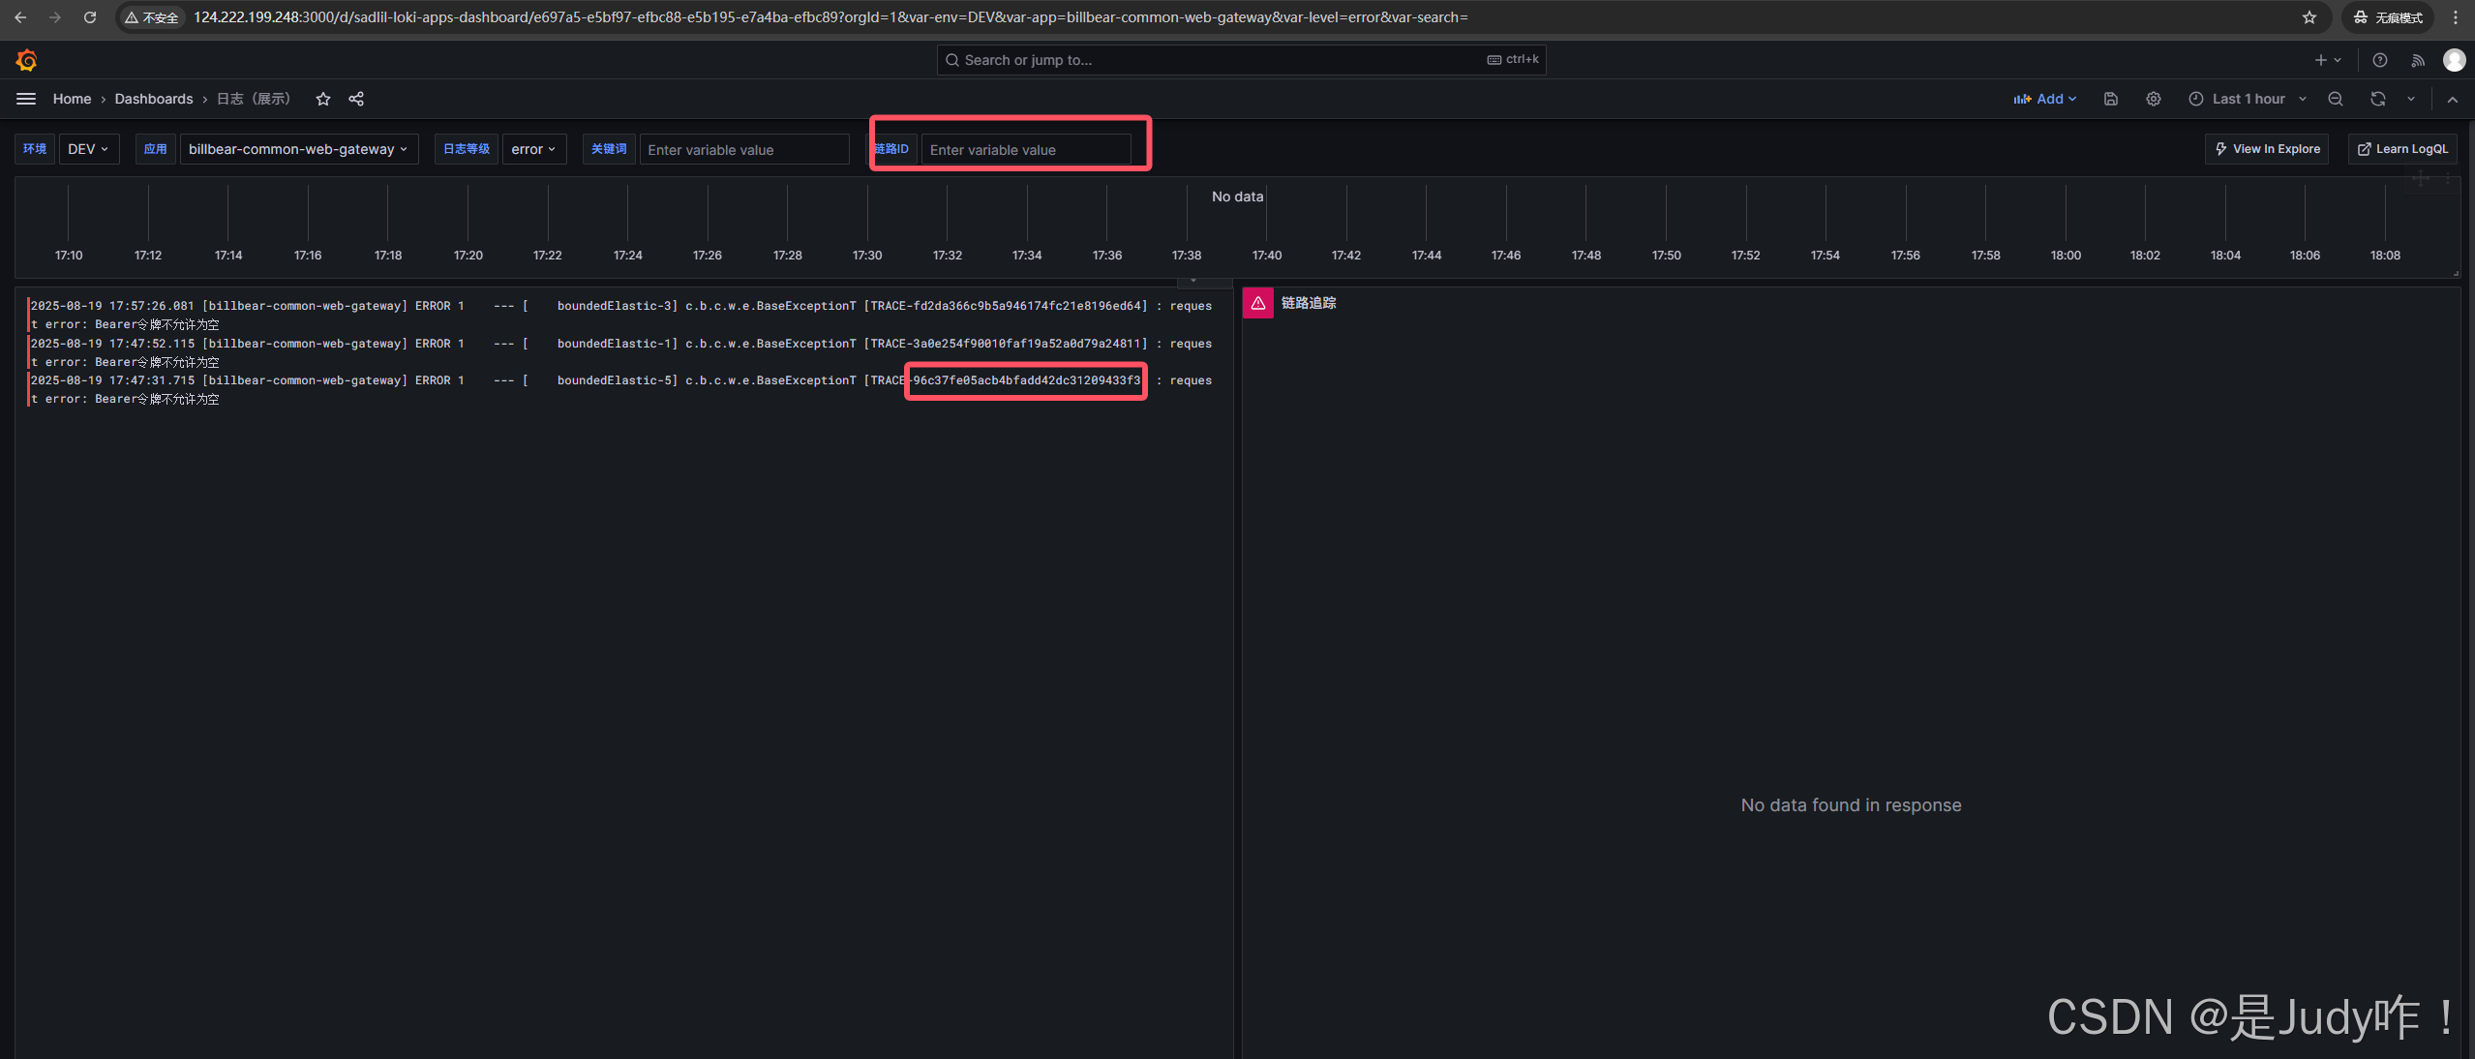Zoom out the time range
The width and height of the screenshot is (2475, 1059).
click(x=2336, y=99)
